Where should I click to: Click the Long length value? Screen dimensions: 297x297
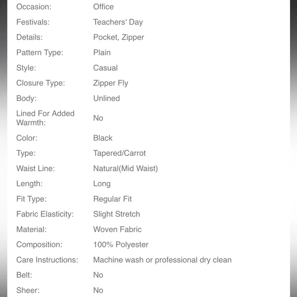point(102,184)
